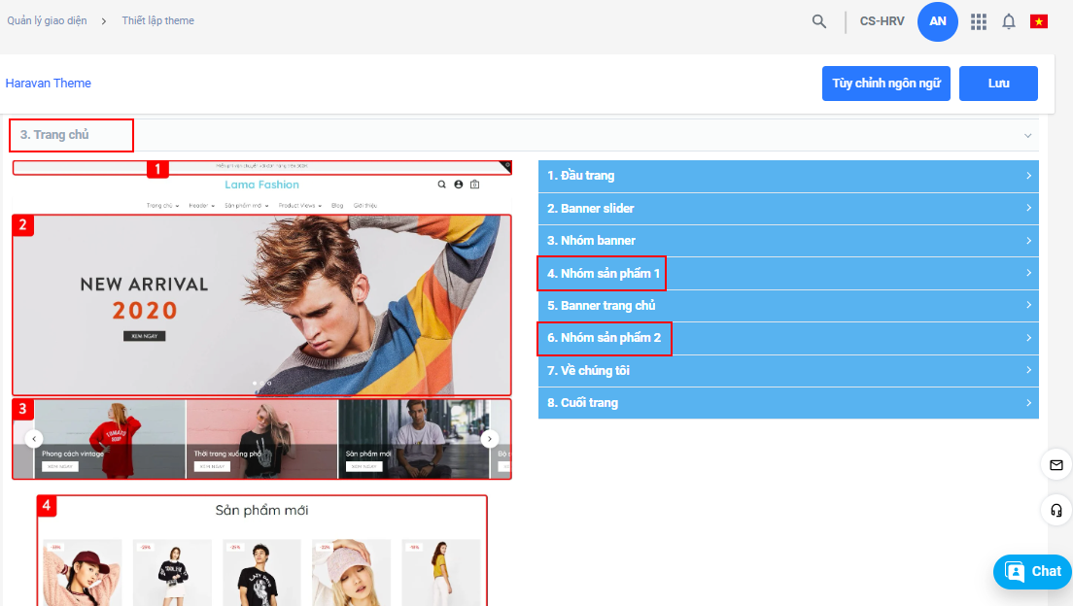The width and height of the screenshot is (1073, 606).
Task: Click the Lưu save button
Action: [x=998, y=84]
